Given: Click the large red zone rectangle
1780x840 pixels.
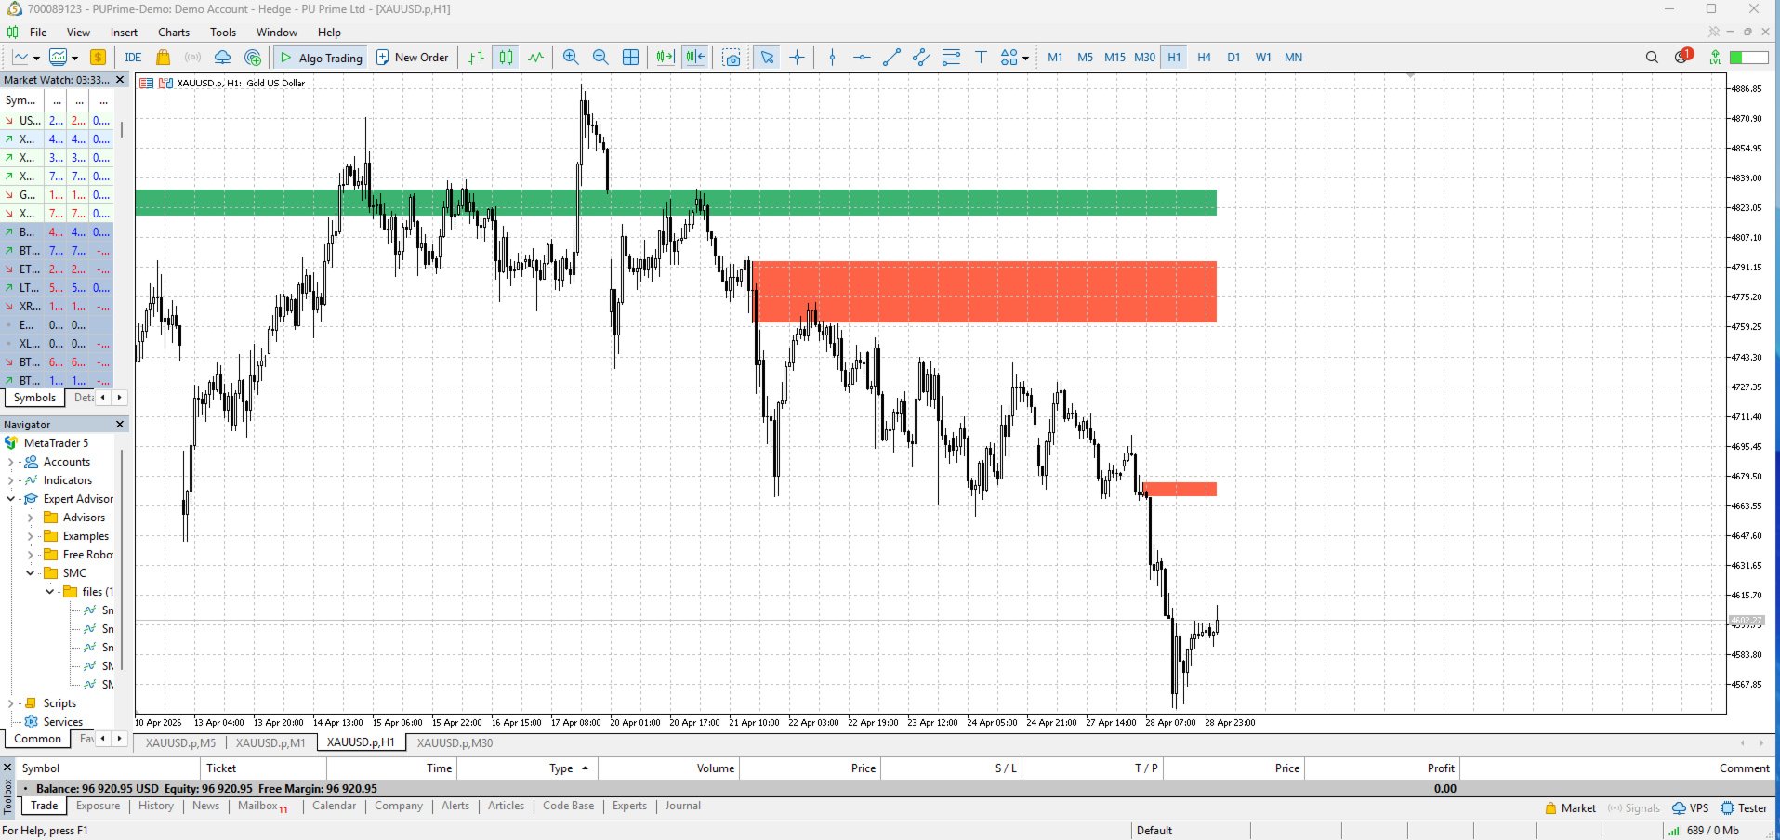Looking at the screenshot, I should click(x=984, y=292).
